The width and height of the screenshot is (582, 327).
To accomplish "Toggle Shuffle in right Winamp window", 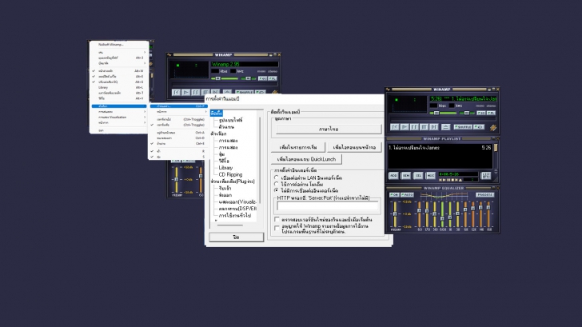I will [463, 127].
